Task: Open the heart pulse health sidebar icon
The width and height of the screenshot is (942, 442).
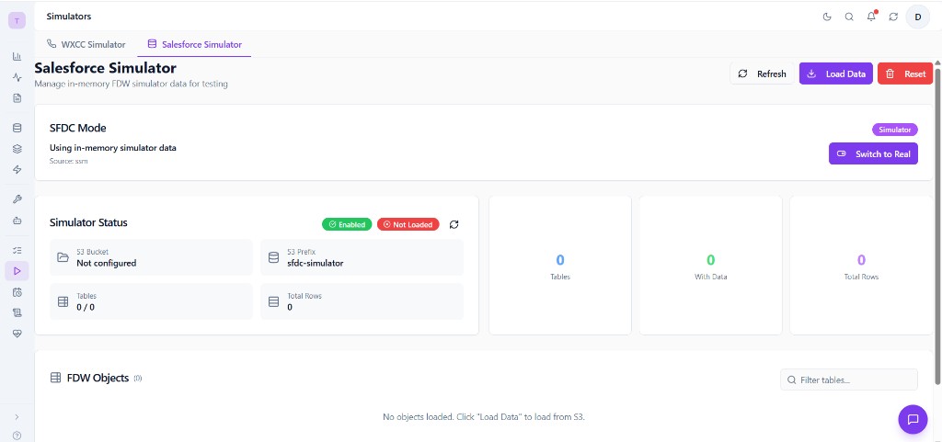Action: [x=17, y=334]
